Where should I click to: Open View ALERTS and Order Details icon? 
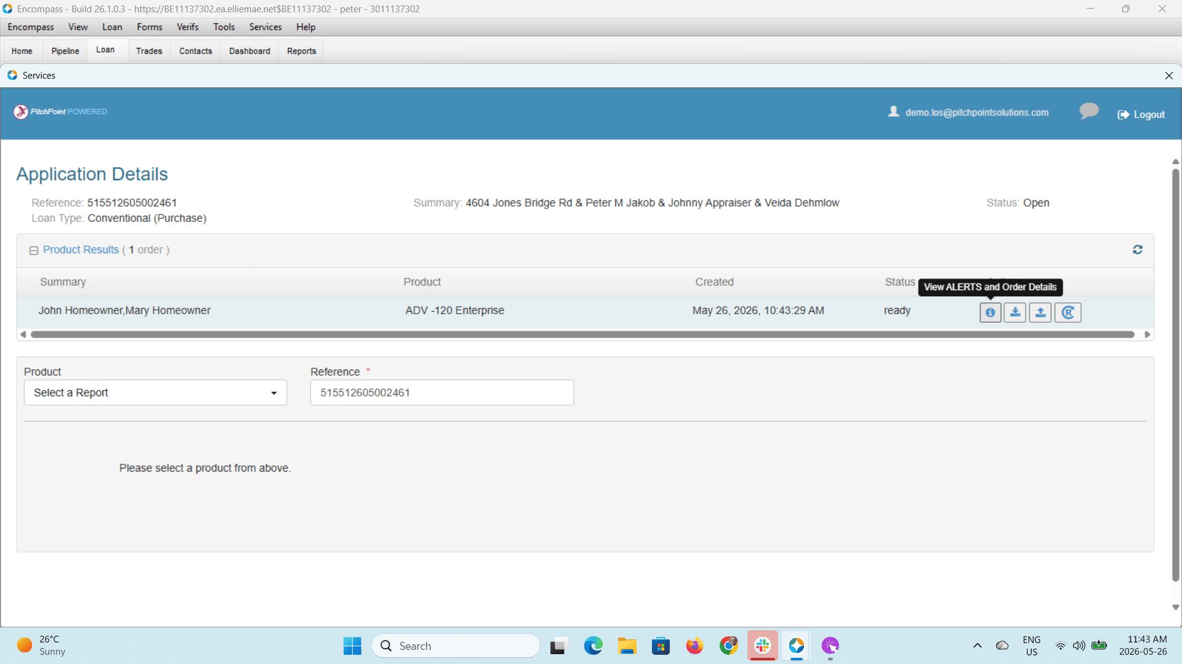[x=990, y=312]
